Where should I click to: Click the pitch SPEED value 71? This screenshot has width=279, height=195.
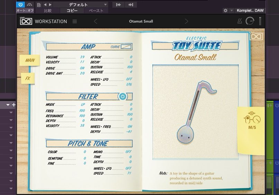[129, 173]
